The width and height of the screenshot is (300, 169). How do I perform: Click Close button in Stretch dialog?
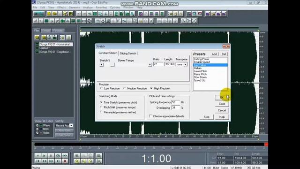[x=222, y=104]
